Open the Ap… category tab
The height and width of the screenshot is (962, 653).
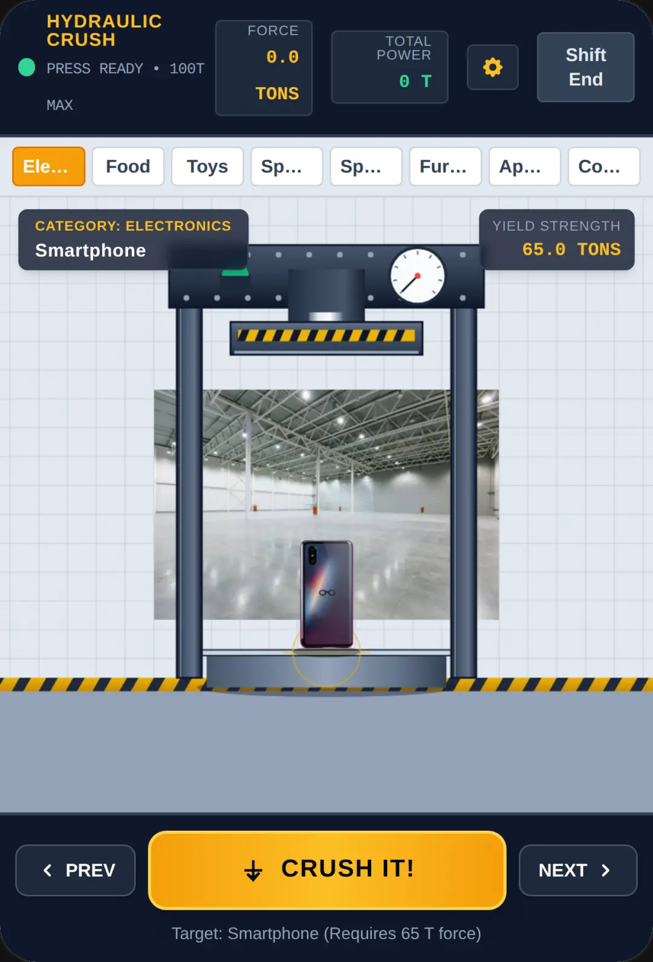pyautogui.click(x=525, y=166)
